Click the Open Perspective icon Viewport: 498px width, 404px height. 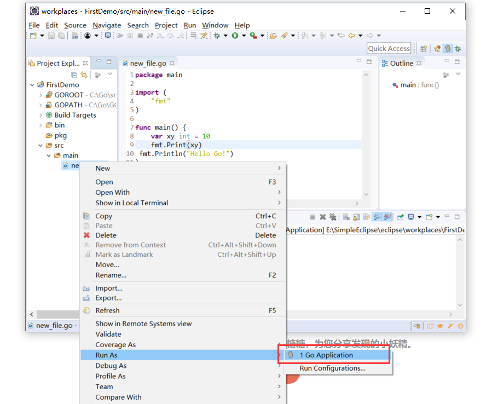[x=424, y=49]
